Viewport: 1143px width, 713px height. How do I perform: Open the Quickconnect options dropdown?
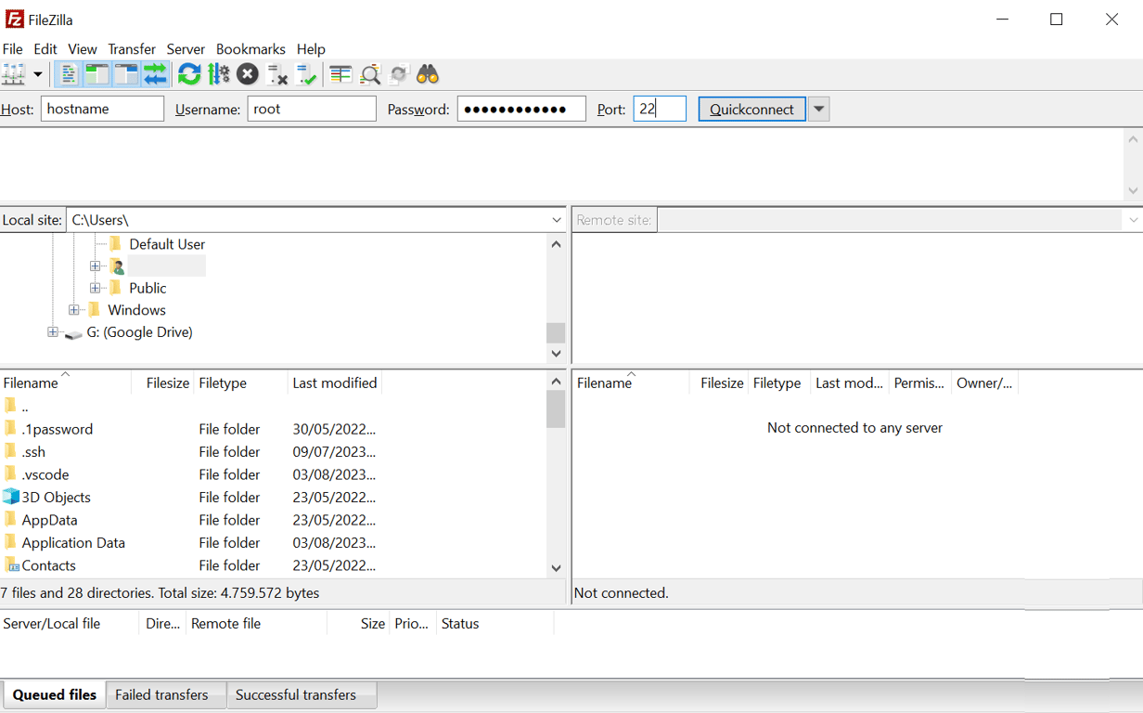click(818, 109)
